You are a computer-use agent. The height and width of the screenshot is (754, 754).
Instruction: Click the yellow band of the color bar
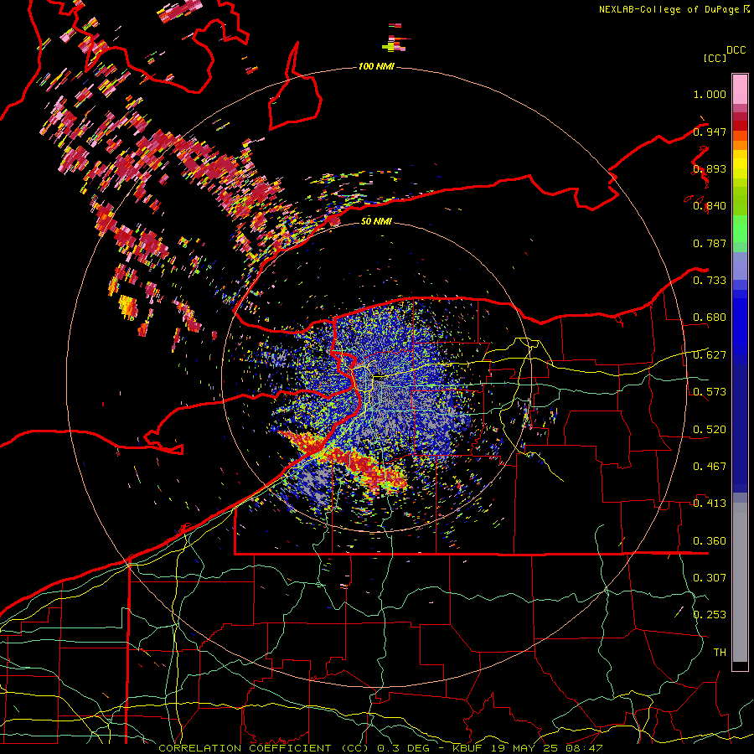(740, 165)
